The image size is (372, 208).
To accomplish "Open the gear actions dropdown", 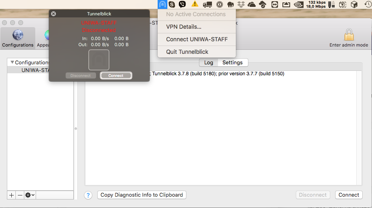I will (30, 195).
